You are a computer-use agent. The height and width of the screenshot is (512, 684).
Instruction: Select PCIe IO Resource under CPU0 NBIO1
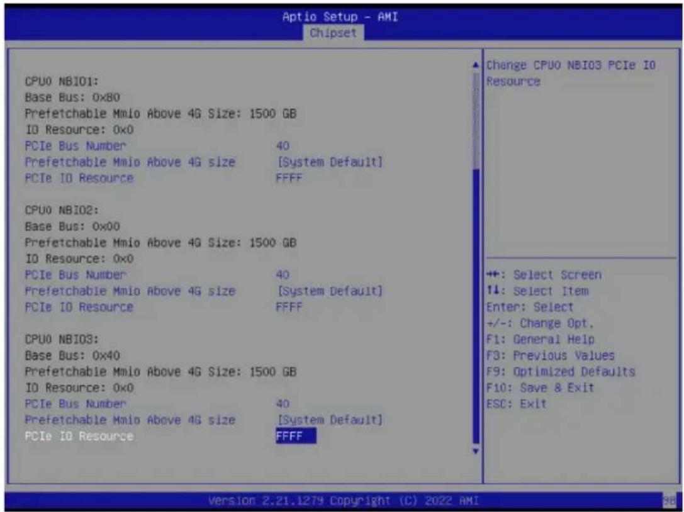(x=164, y=178)
